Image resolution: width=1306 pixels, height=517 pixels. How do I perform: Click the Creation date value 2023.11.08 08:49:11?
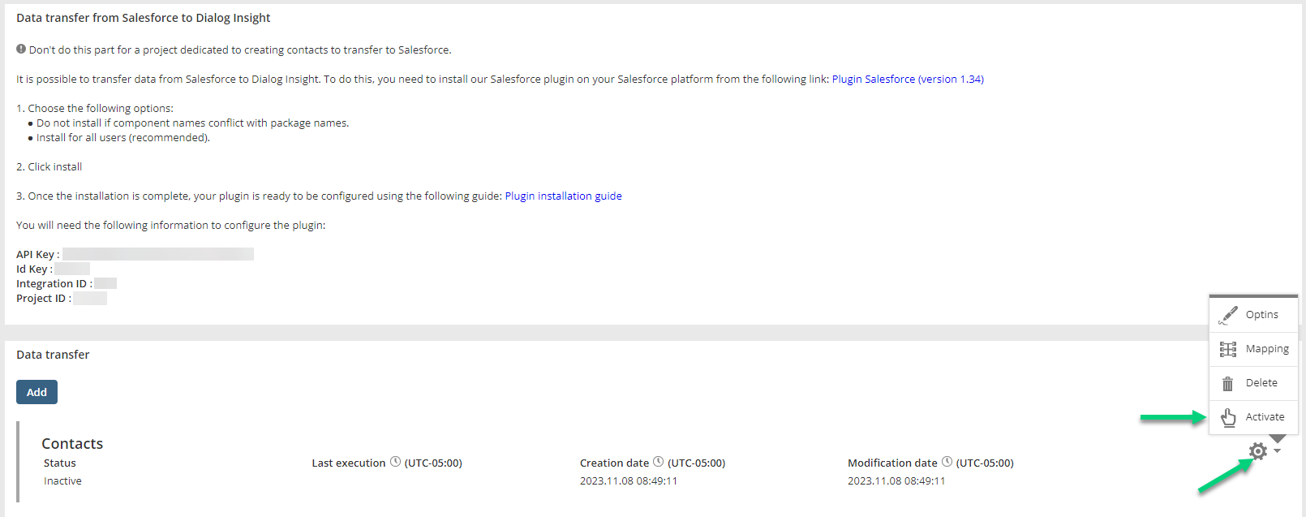click(x=629, y=481)
